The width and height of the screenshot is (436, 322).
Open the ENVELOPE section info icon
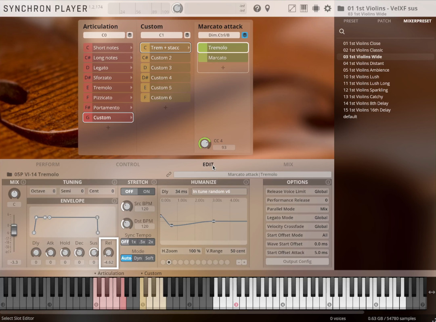pyautogui.click(x=114, y=201)
